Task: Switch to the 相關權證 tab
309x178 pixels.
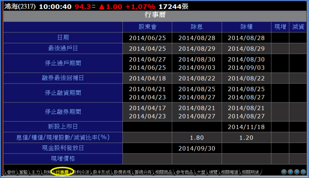Action: click(x=229, y=172)
